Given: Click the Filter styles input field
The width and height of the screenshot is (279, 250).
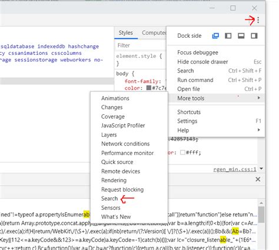Looking at the screenshot, I should click(x=140, y=45).
